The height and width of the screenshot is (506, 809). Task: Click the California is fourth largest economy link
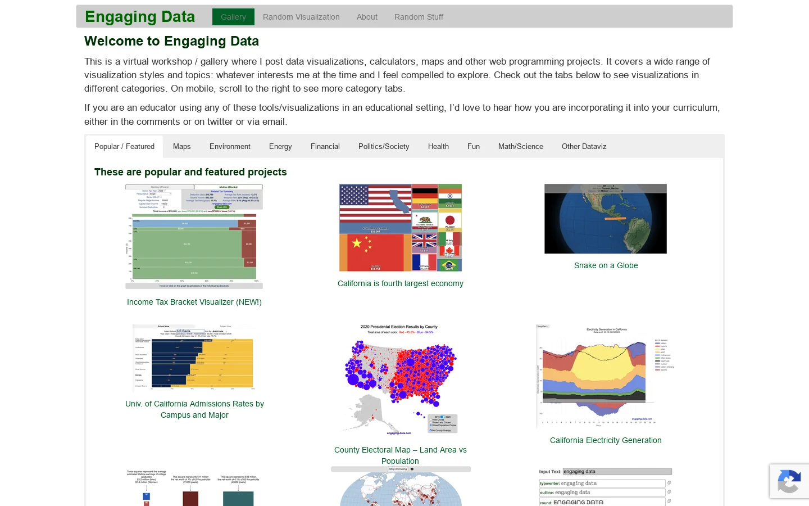(401, 283)
